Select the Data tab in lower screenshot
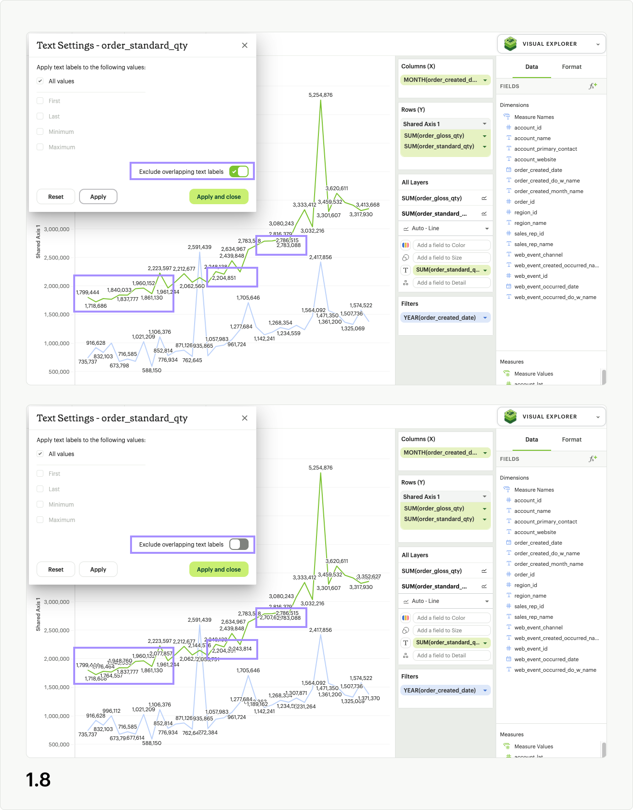The height and width of the screenshot is (810, 633). pyautogui.click(x=532, y=440)
